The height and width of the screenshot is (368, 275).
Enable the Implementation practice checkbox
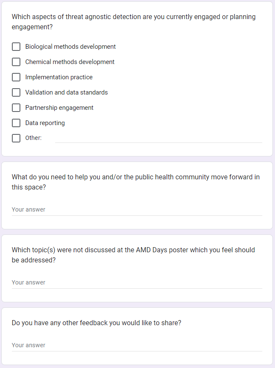point(16,77)
